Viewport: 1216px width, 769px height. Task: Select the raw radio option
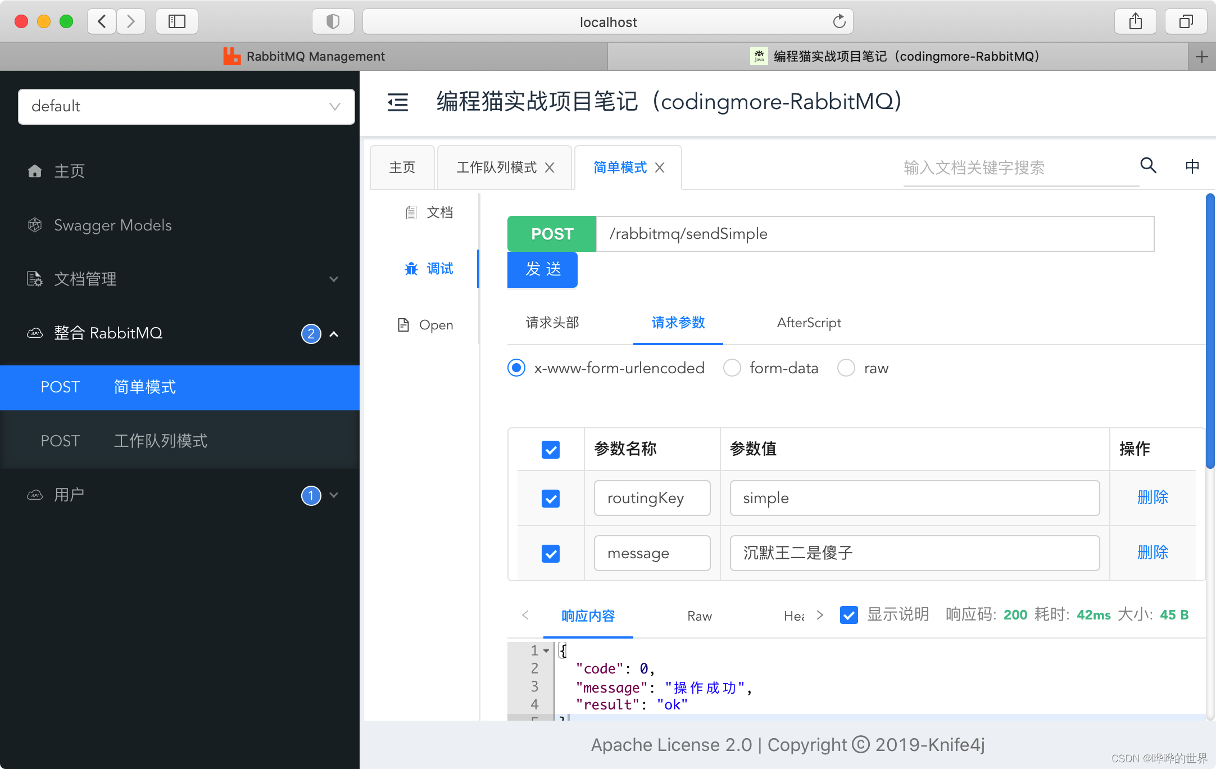(846, 368)
